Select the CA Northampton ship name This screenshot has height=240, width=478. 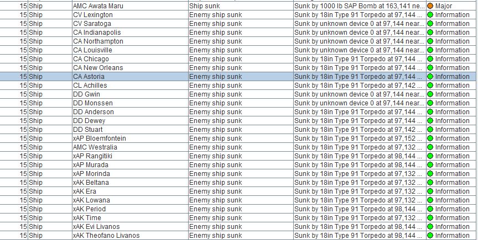tap(98, 41)
